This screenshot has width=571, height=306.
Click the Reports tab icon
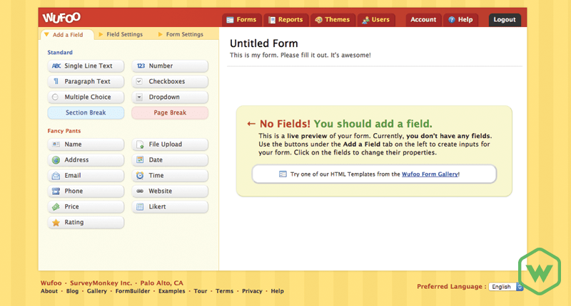(x=272, y=20)
